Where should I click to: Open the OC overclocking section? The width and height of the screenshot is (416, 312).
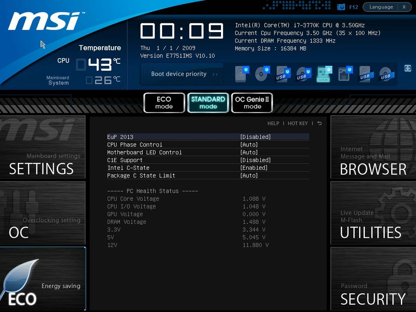click(x=42, y=213)
